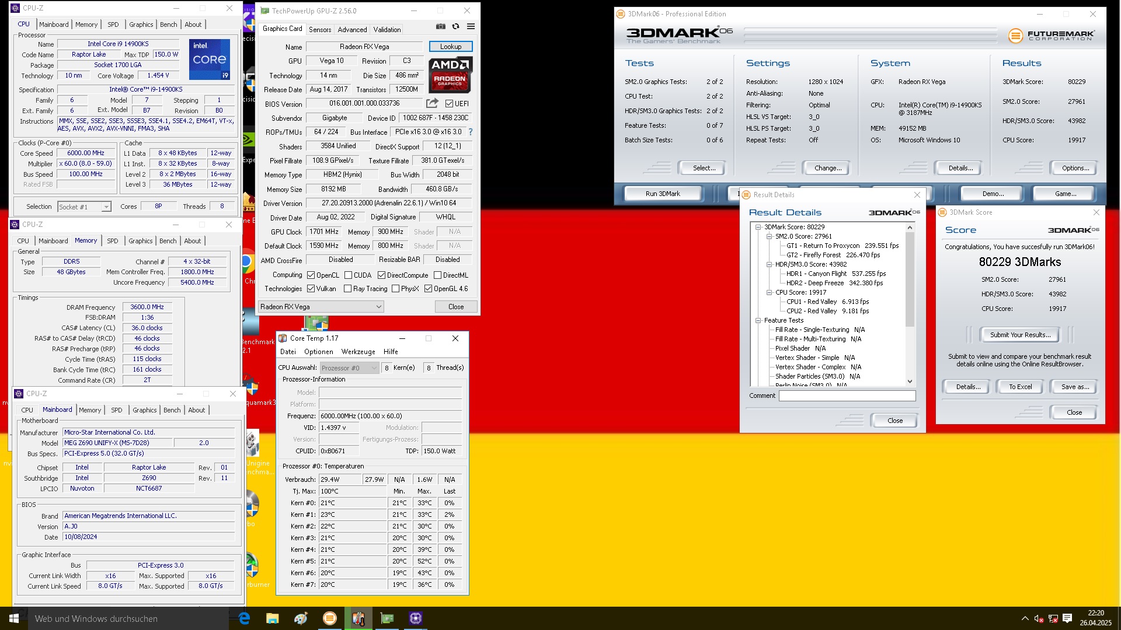Click the AMD Radeon Graphics logo

pyautogui.click(x=451, y=75)
